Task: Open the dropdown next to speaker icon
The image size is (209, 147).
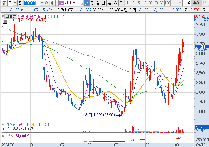Action: point(57,3)
